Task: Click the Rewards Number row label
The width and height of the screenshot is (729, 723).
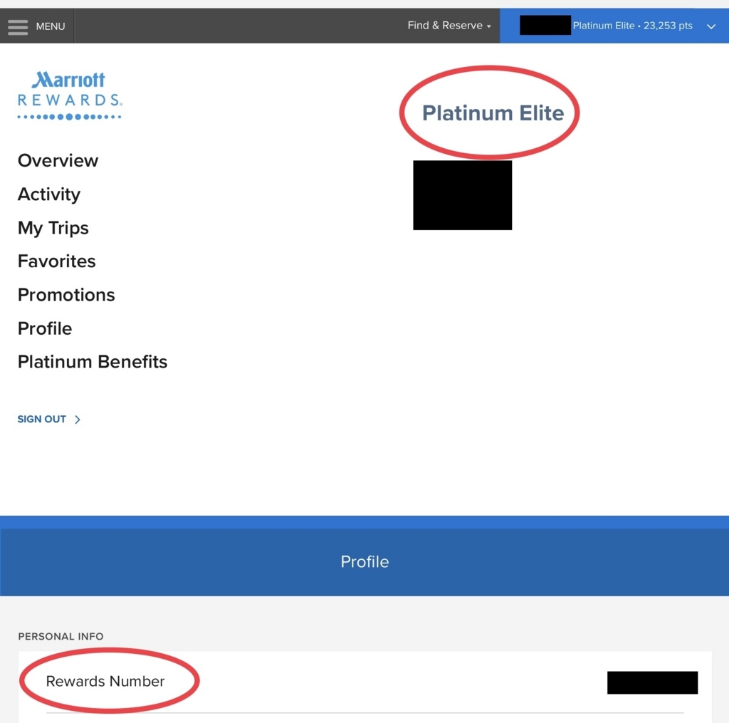Action: (x=105, y=681)
